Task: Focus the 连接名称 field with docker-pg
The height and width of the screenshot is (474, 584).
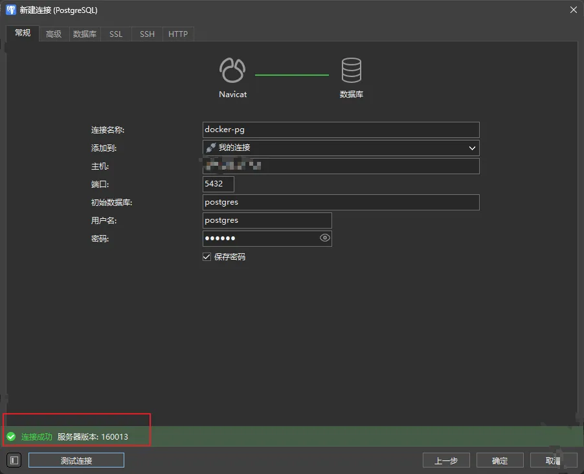Action: pos(341,130)
